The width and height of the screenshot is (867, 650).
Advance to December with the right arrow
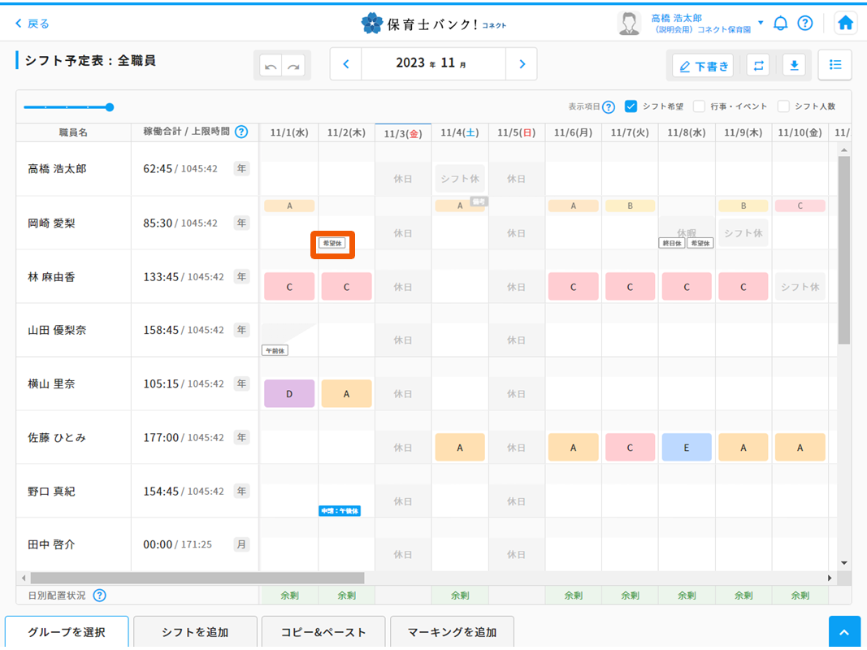(x=522, y=63)
